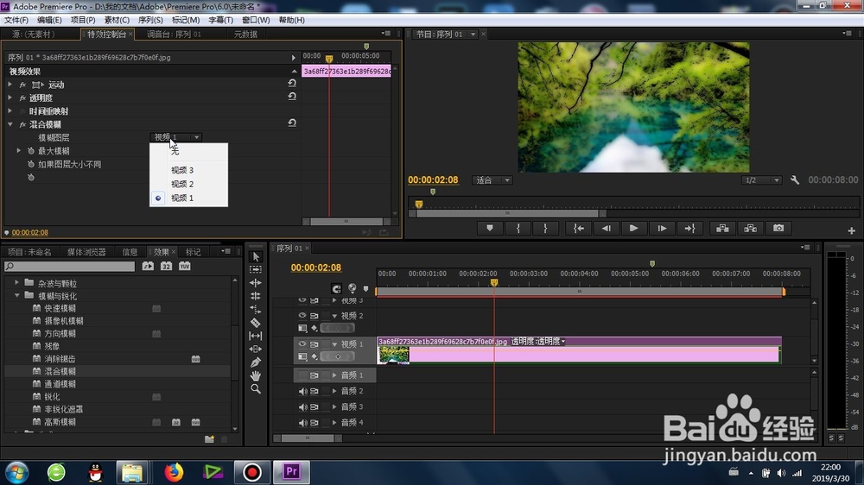Select the Rate Stretch tool
This screenshot has height=485, width=864.
click(256, 310)
